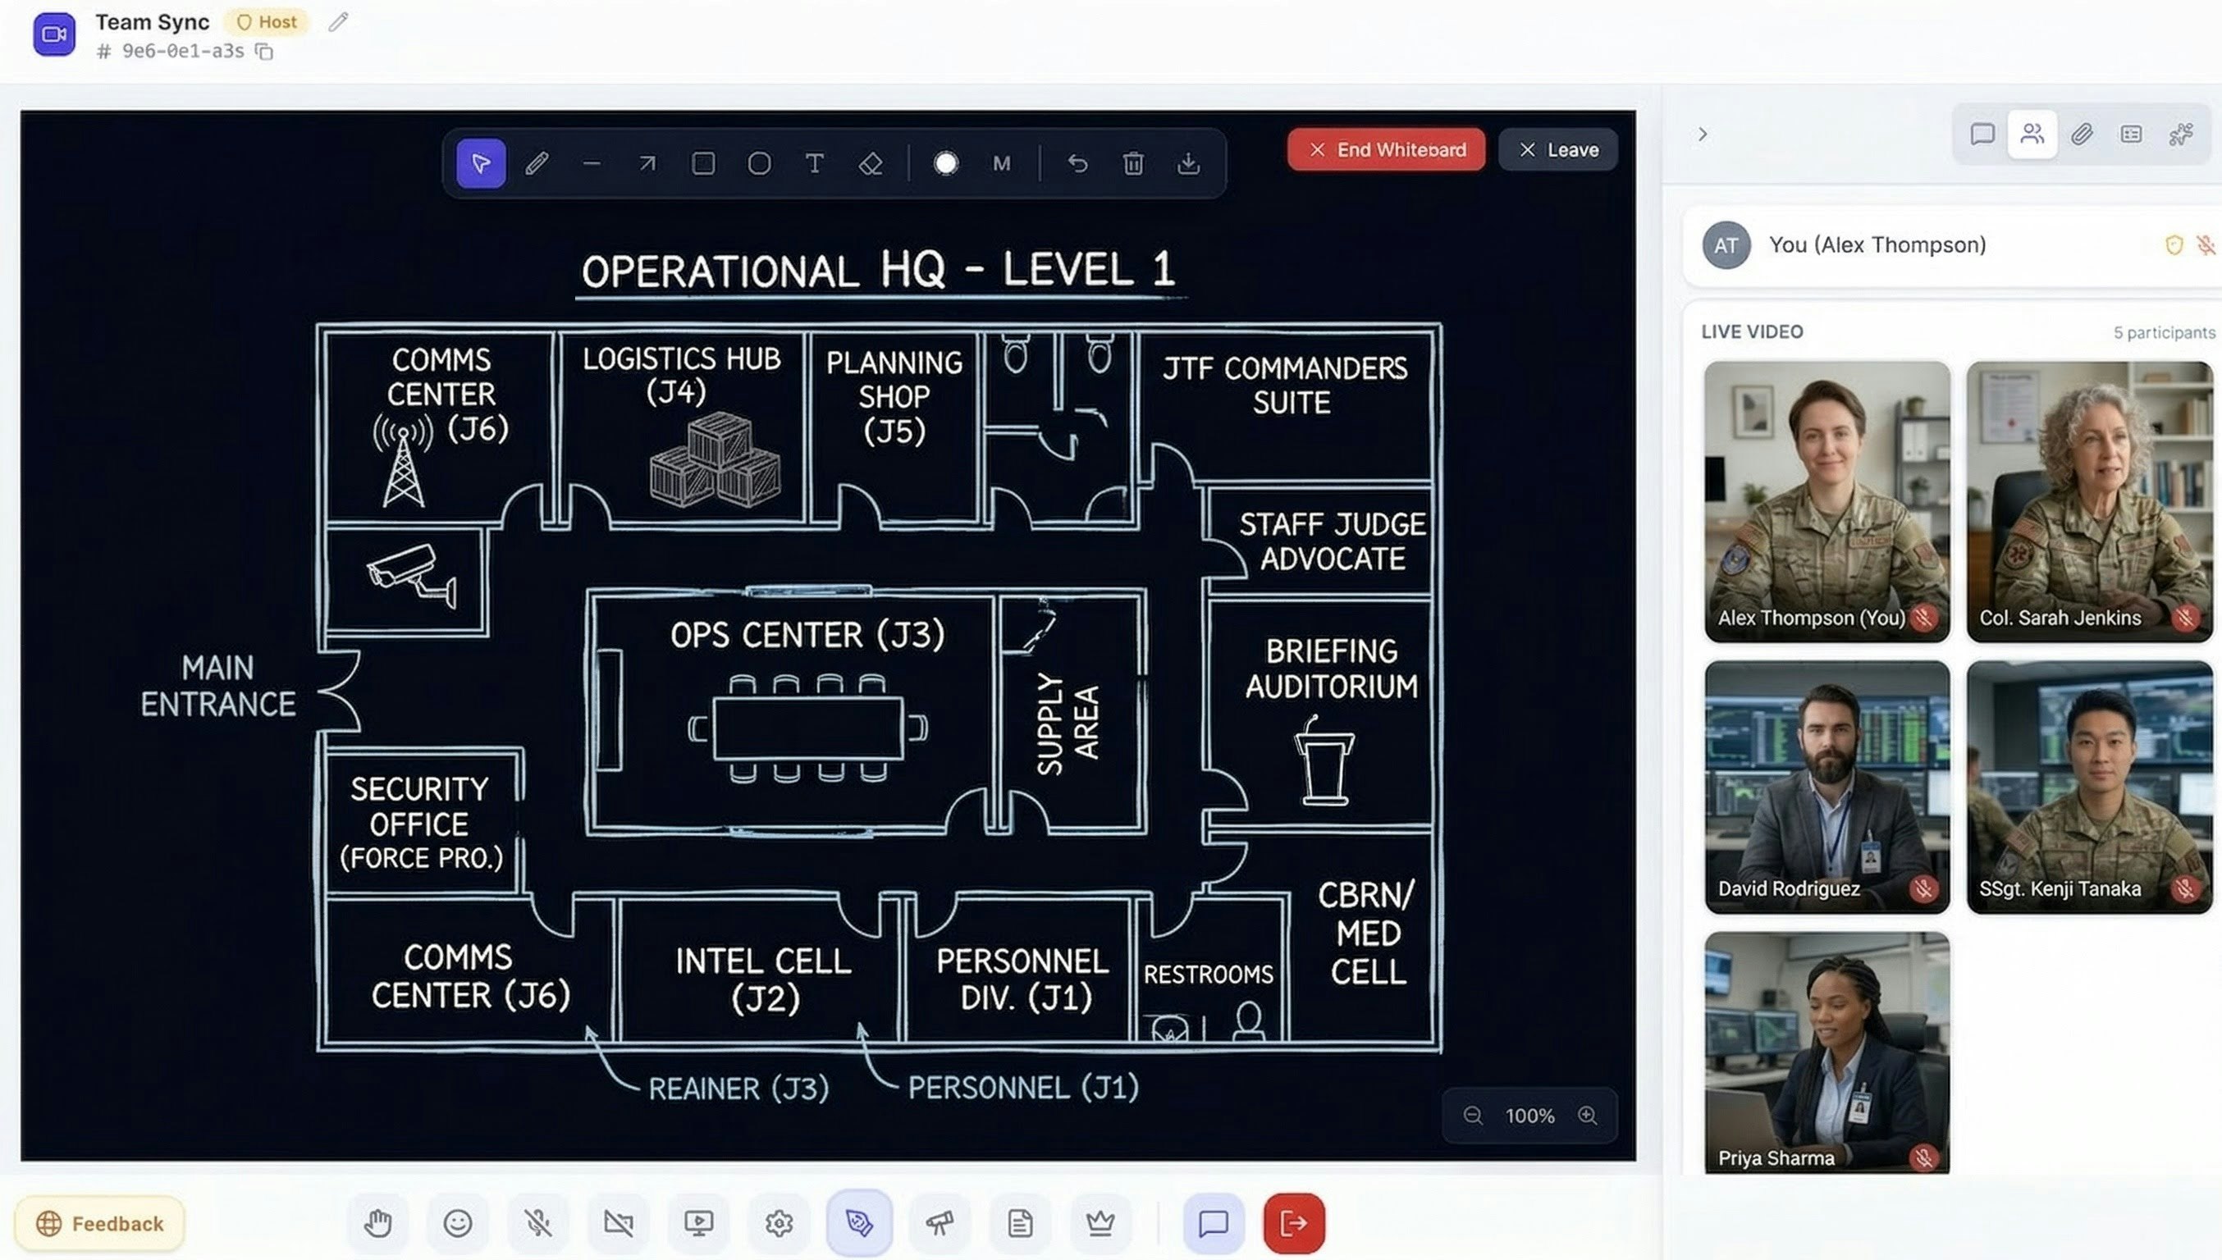2222x1260 pixels.
Task: Click the End Whiteboard button
Action: pos(1386,150)
